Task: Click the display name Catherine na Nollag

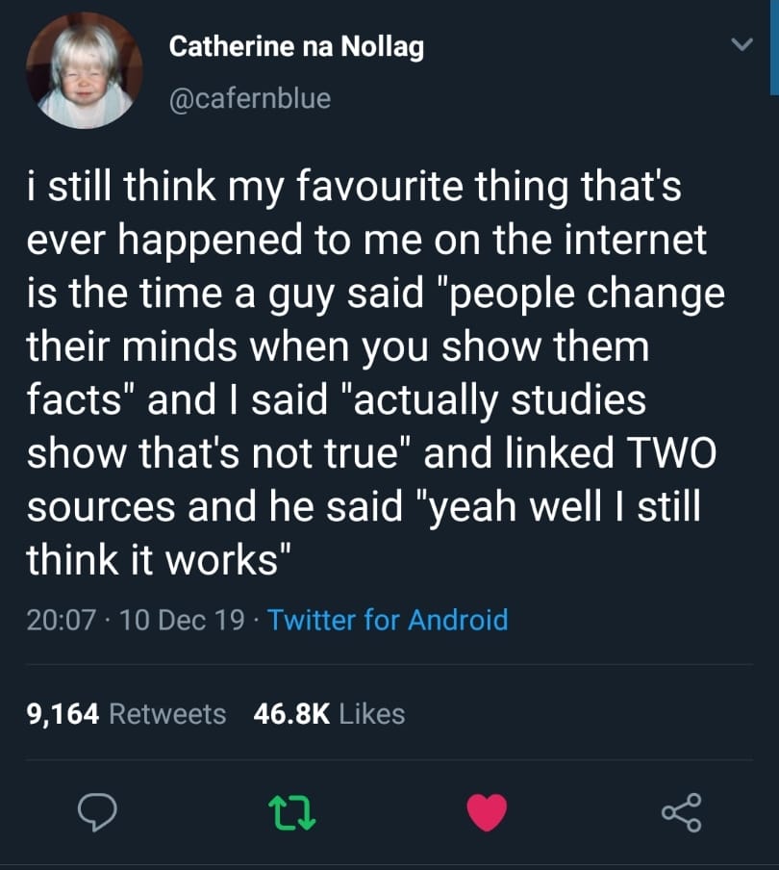Action: (x=296, y=46)
